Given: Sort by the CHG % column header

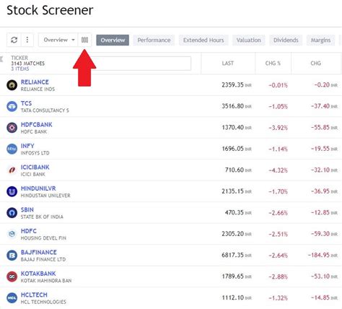Looking at the screenshot, I should point(273,64).
